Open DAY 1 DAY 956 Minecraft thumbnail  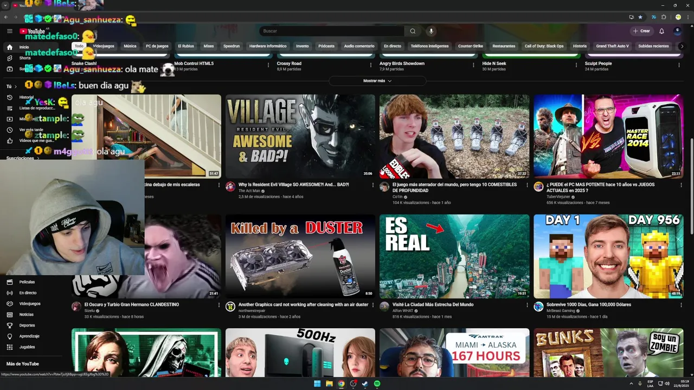[608, 256]
